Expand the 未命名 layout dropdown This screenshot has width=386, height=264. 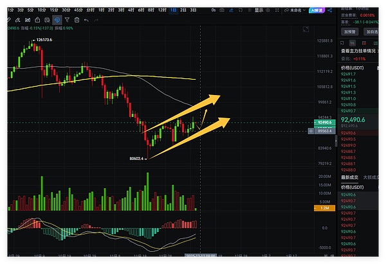(297, 10)
